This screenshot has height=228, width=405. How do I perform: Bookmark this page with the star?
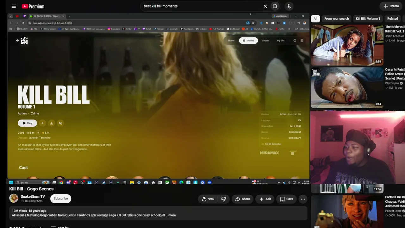(x=253, y=23)
